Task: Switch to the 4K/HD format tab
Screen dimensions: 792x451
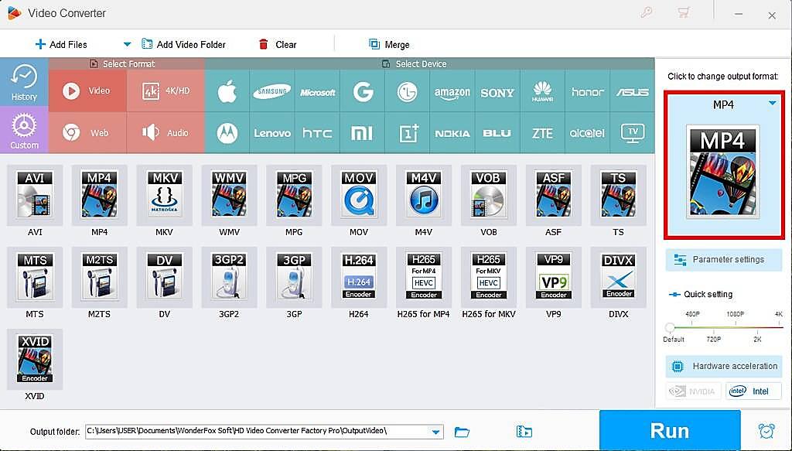Action: (x=166, y=91)
